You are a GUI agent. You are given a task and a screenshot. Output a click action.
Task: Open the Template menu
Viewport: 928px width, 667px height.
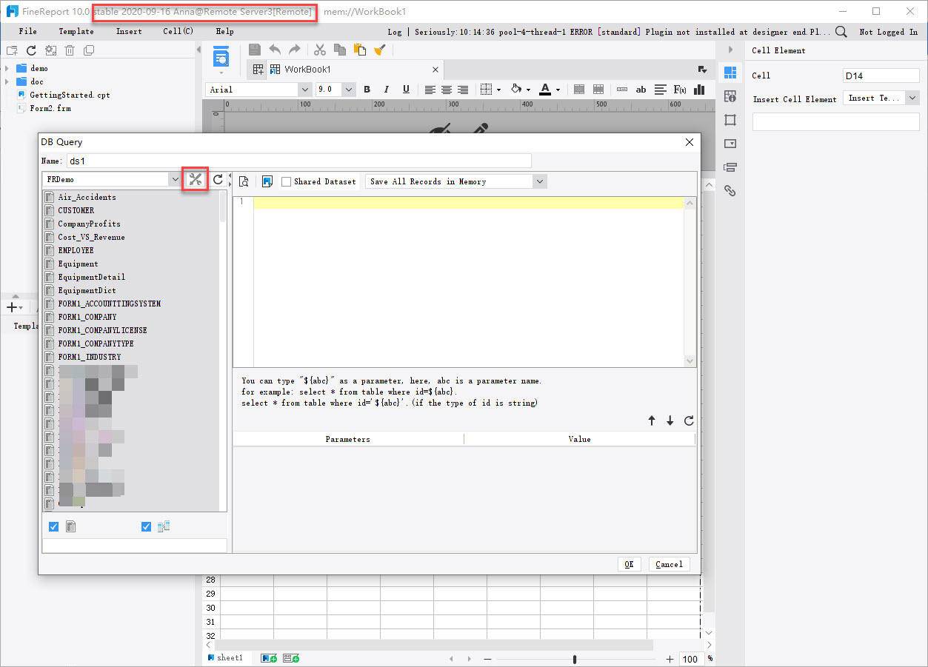point(76,31)
